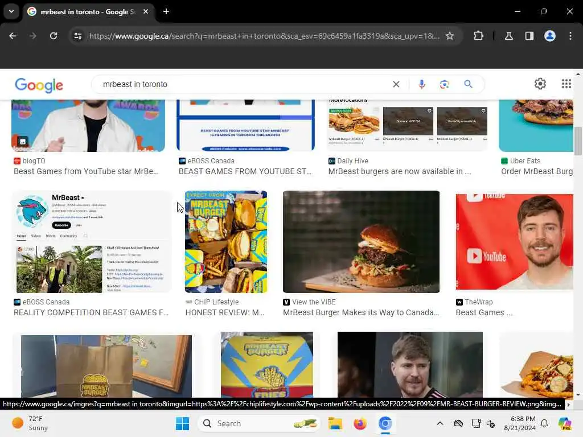This screenshot has width=583, height=437.
Task: Open the cloud sync tray icon
Action: tap(458, 423)
